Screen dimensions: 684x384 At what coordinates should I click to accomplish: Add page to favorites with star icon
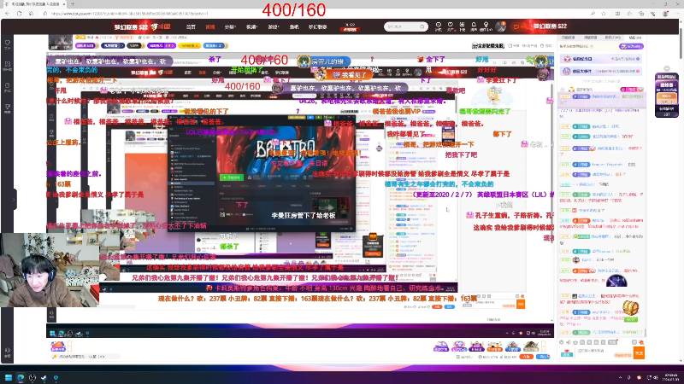[x=604, y=14]
